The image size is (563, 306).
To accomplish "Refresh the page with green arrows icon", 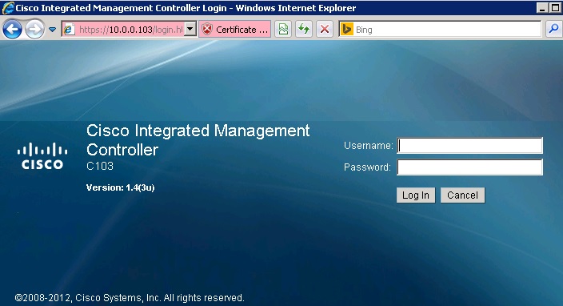I will [304, 29].
